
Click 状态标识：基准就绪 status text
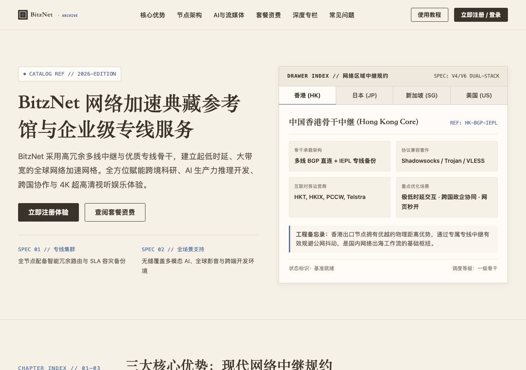311,268
